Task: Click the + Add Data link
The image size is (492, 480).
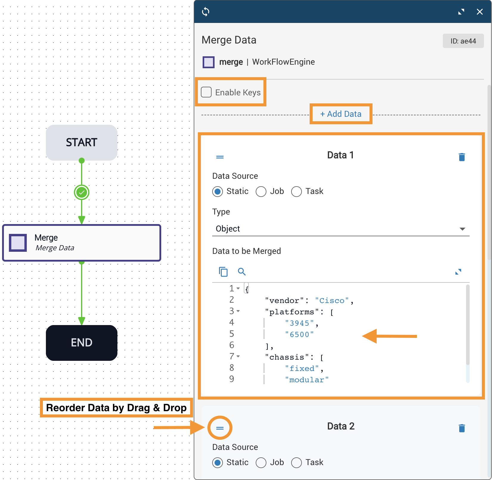Action: [x=341, y=114]
